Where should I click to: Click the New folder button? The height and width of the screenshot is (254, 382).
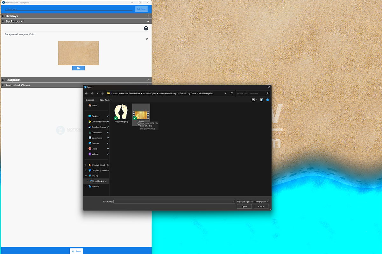(x=105, y=100)
